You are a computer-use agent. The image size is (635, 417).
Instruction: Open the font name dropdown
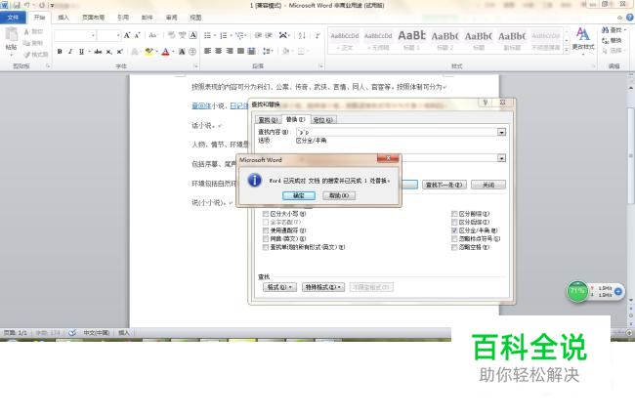pyautogui.click(x=93, y=35)
